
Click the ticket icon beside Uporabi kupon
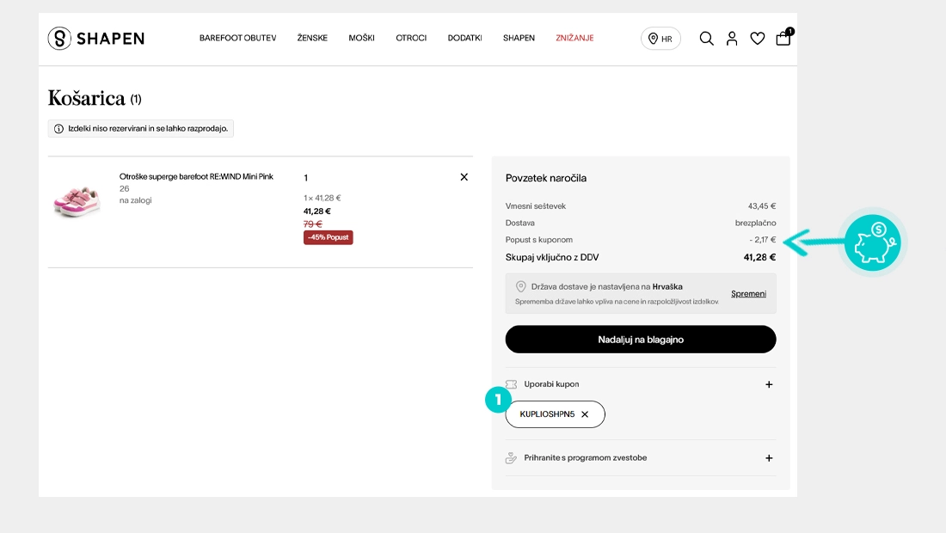coord(511,384)
